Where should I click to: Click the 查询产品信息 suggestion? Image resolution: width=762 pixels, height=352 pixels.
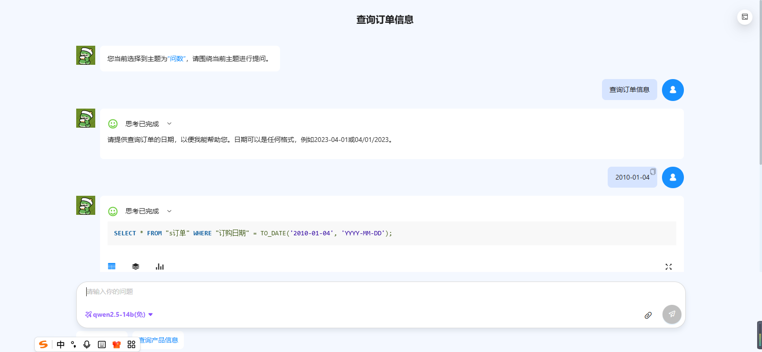point(159,340)
